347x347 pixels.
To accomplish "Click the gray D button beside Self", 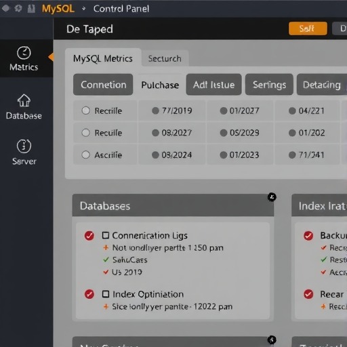I will pyautogui.click(x=340, y=28).
